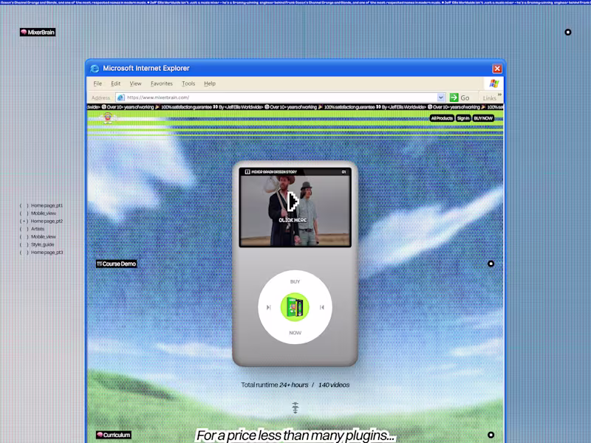Click the Windows flag icon
The height and width of the screenshot is (443, 591).
coord(493,83)
